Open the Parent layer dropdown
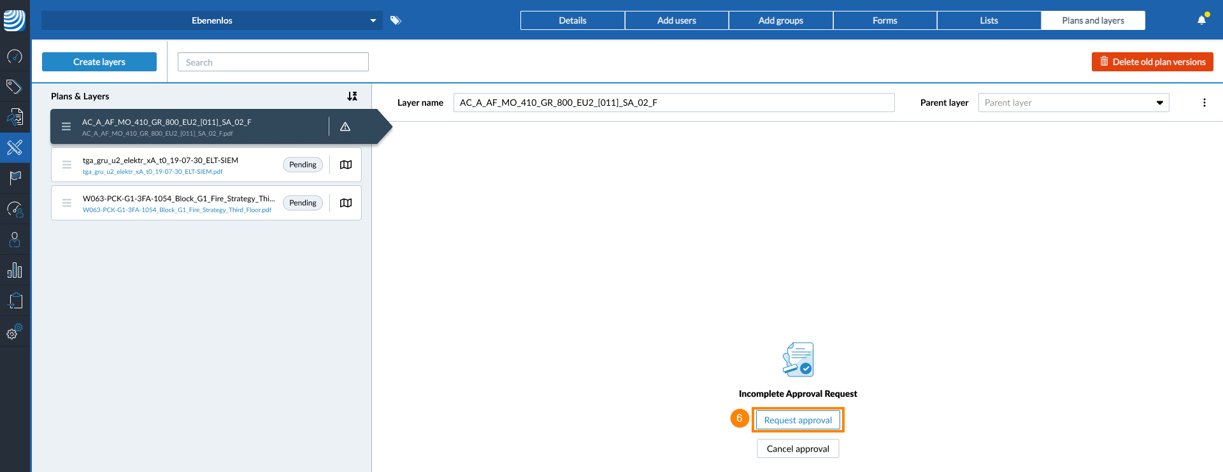Image resolution: width=1223 pixels, height=472 pixels. pyautogui.click(x=1073, y=103)
